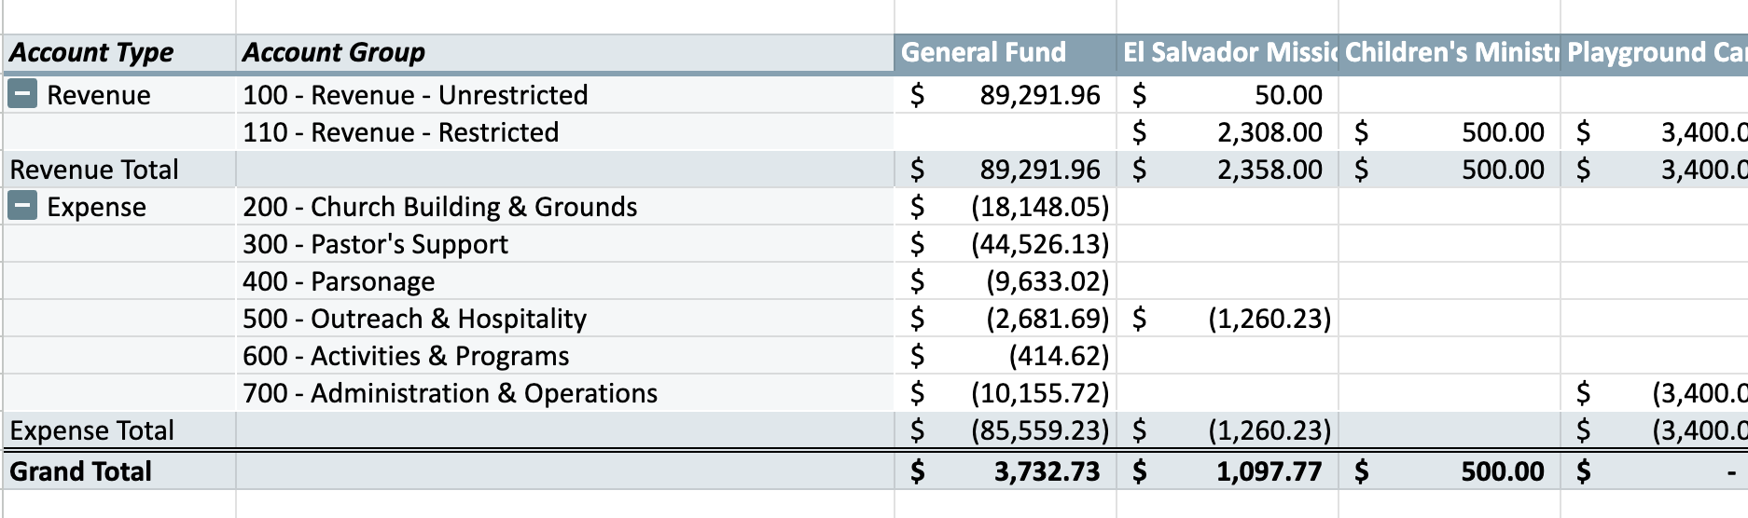1748x518 pixels.
Task: Select the '300 - Pastor's Support' cell
Action: tap(375, 244)
